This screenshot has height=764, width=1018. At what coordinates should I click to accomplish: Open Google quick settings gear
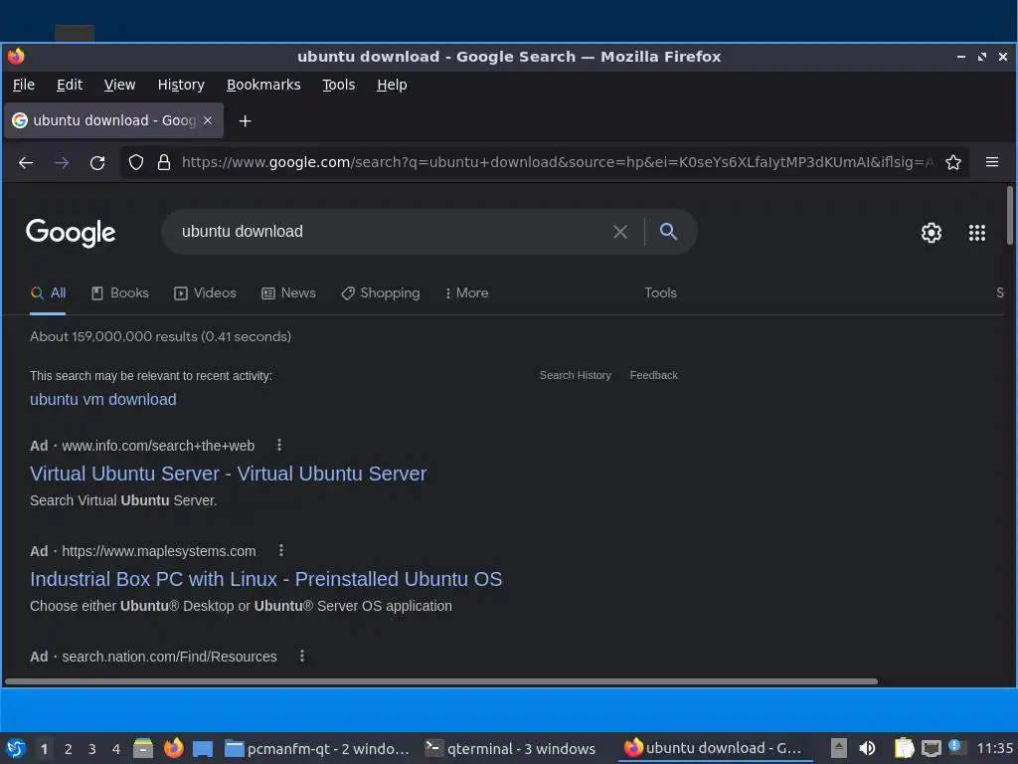931,233
